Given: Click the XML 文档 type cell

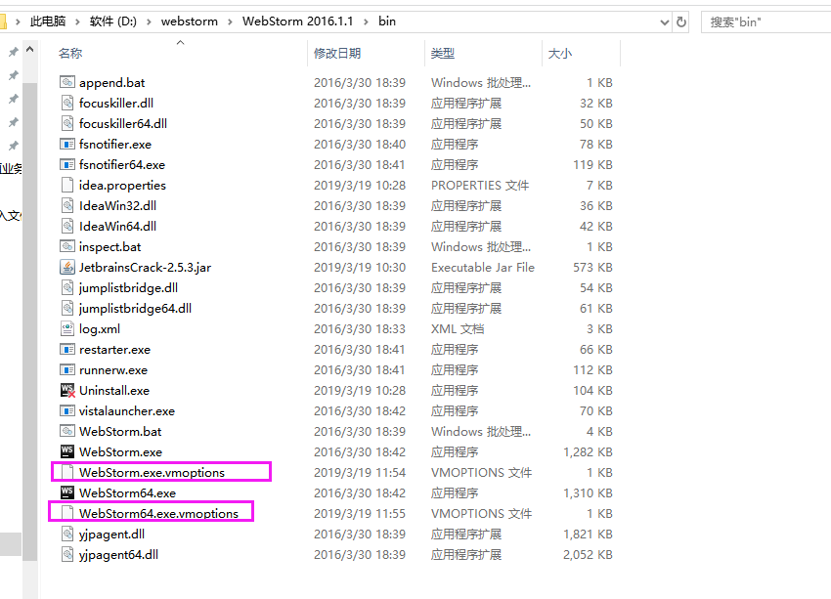Looking at the screenshot, I should [x=458, y=329].
